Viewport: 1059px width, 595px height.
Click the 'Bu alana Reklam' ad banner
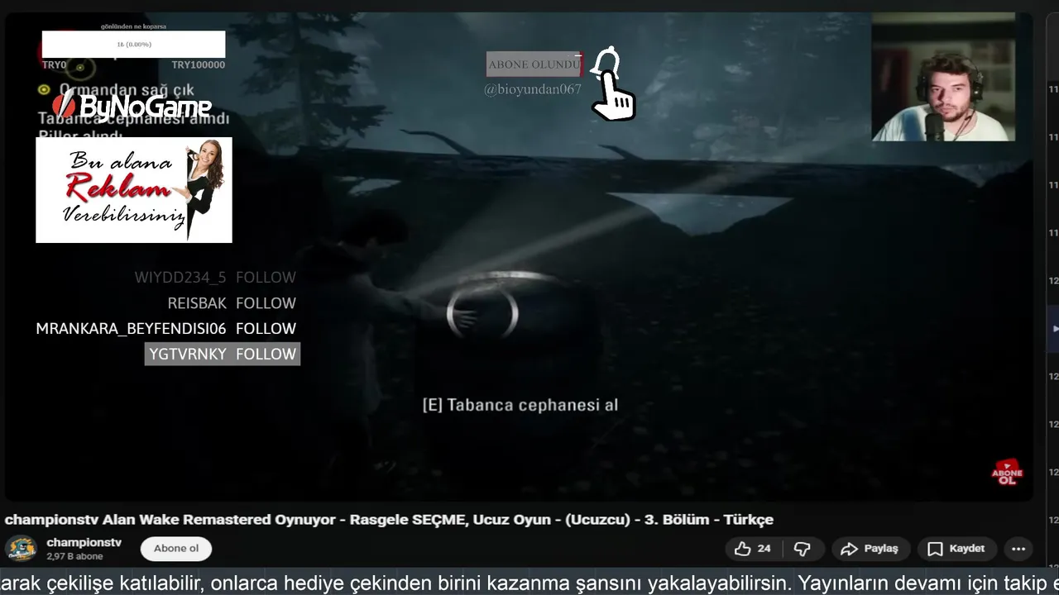tap(134, 190)
